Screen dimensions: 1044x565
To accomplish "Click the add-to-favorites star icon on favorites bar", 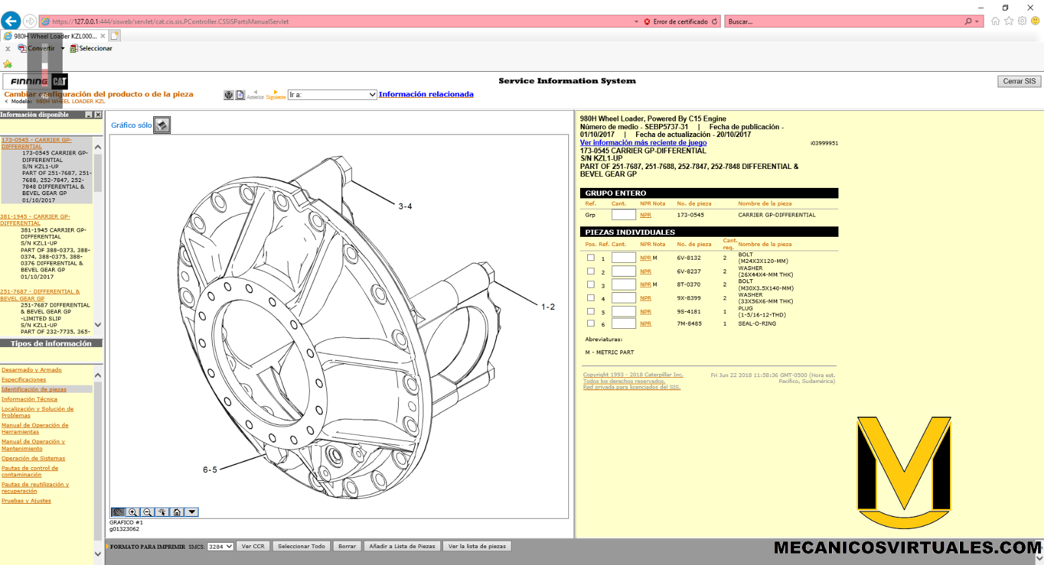I will coord(8,64).
